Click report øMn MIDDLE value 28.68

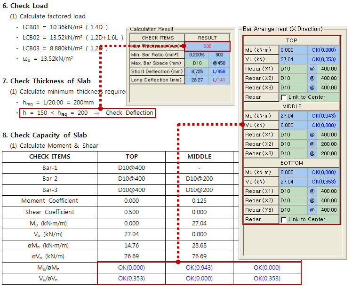tap(200, 246)
